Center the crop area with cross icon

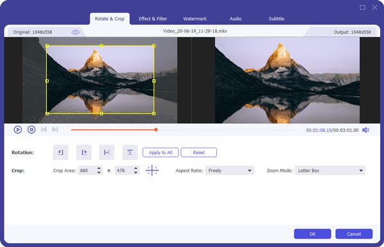tap(152, 170)
